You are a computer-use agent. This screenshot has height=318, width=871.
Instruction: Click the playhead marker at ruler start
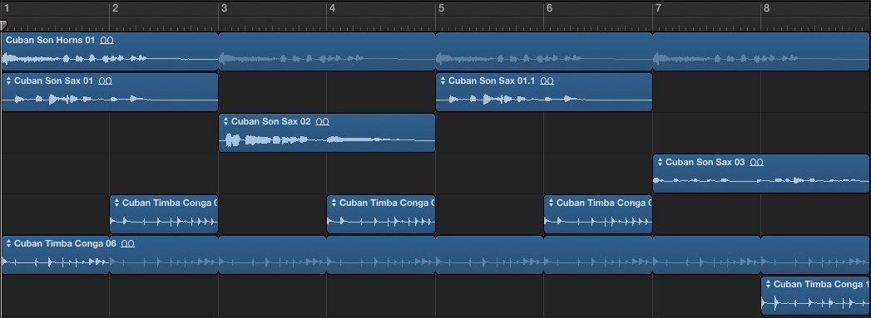coord(3,25)
